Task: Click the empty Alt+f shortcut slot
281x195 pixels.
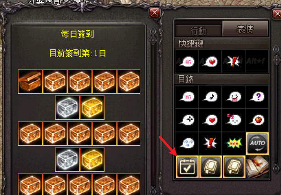Action: point(257,61)
